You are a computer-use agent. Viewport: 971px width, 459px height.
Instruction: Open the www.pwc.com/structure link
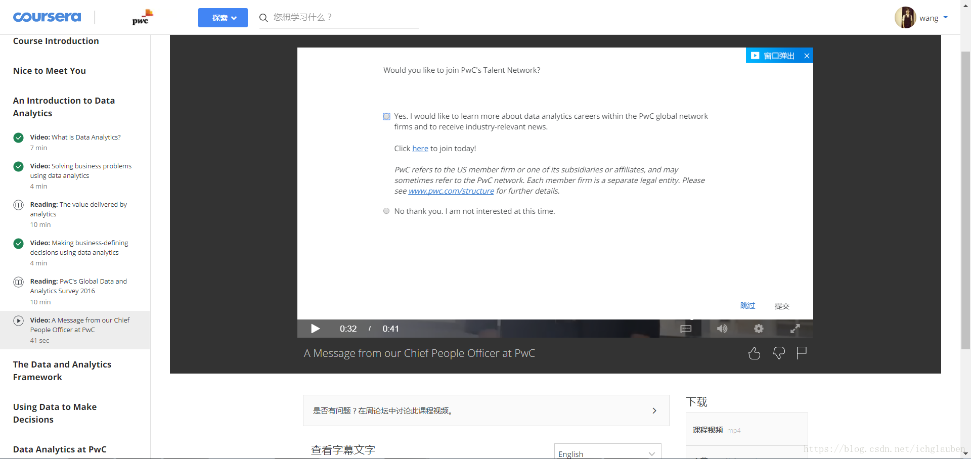[x=451, y=191]
